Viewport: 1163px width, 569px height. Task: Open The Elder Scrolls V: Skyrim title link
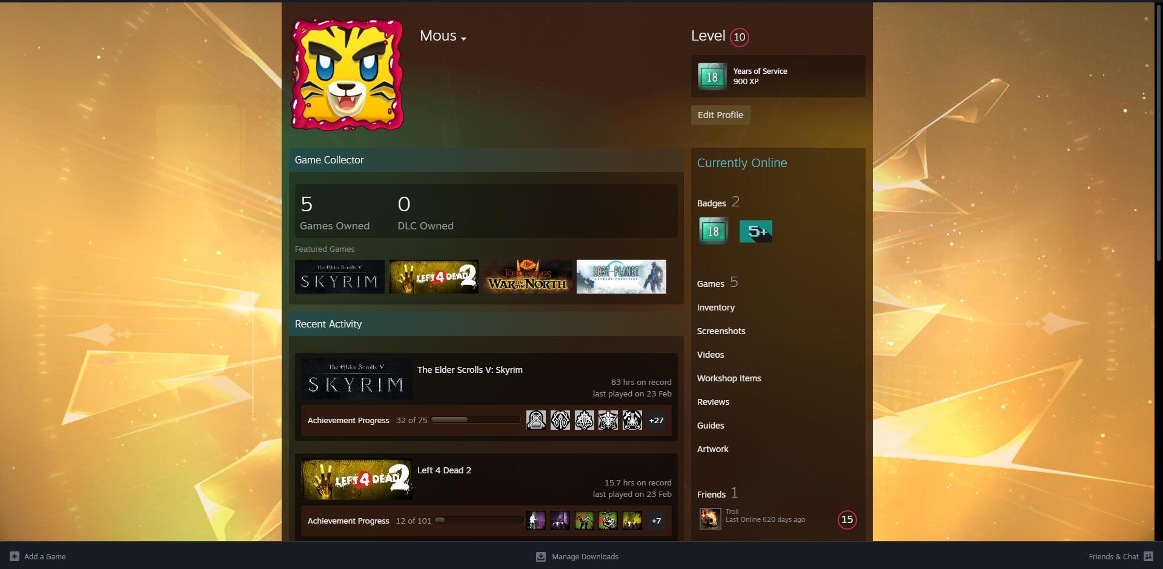470,370
